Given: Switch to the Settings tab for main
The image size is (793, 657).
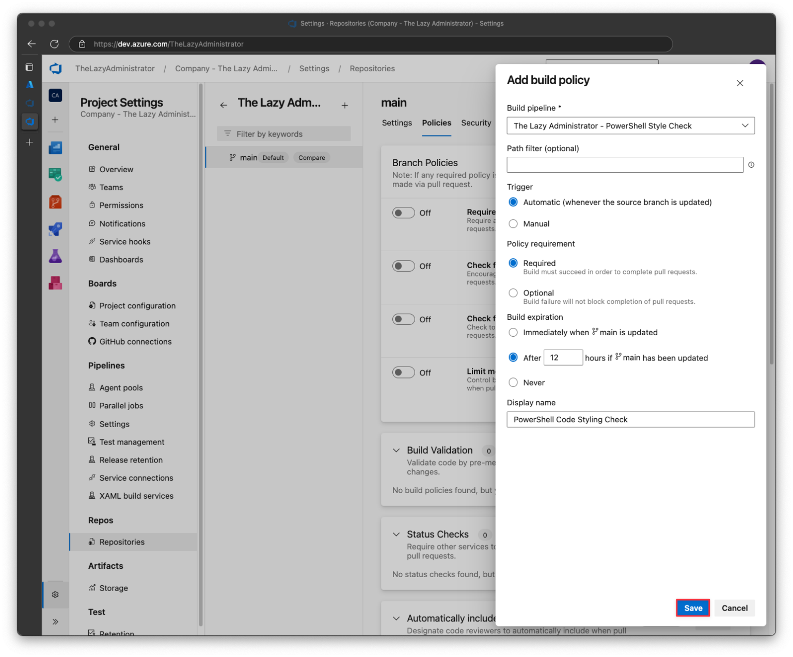Looking at the screenshot, I should tap(397, 123).
